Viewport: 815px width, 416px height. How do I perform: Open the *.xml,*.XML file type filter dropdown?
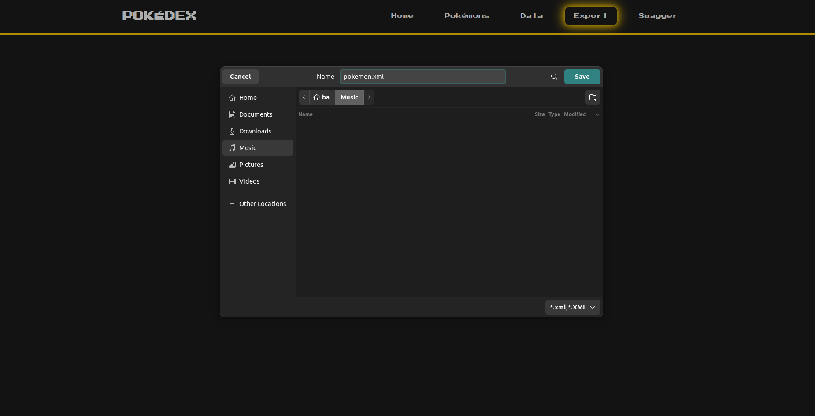[572, 307]
